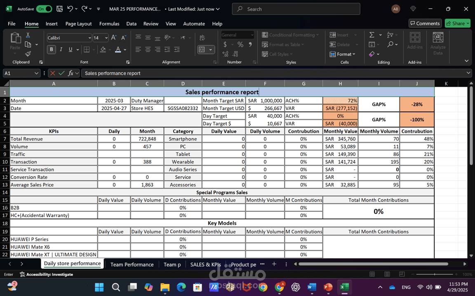Click the Decrease Font Size icon
Image resolution: width=475 pixels, height=296 pixels.
pyautogui.click(x=124, y=37)
